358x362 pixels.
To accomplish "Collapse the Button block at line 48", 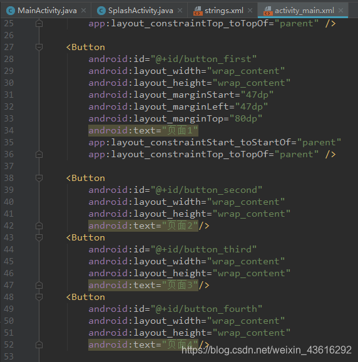I will click(39, 297).
